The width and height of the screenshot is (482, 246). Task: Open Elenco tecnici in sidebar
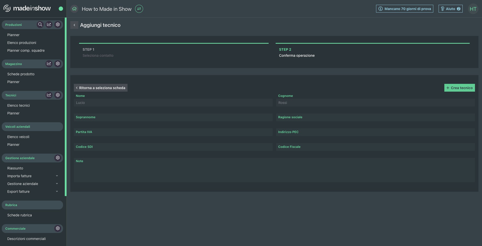tap(19, 105)
